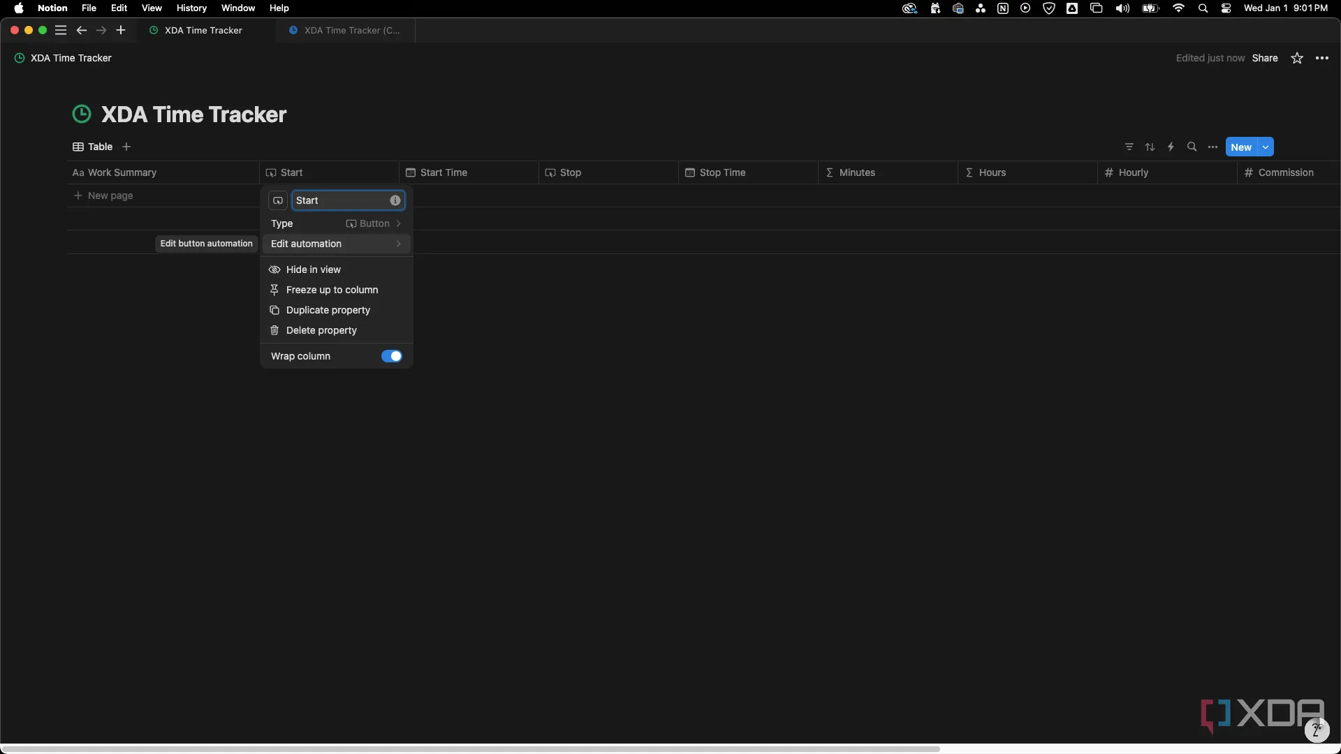Viewport: 1341px width, 754px height.
Task: Go forward with the right arrow
Action: click(x=101, y=30)
